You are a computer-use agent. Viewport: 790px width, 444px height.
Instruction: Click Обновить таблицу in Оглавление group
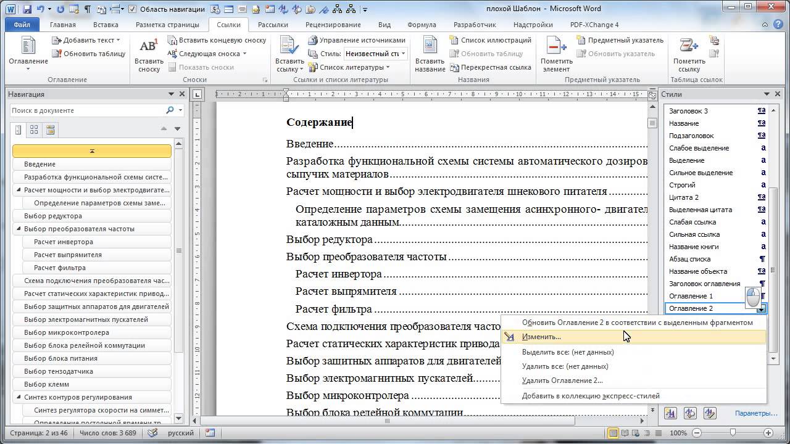(x=89, y=54)
